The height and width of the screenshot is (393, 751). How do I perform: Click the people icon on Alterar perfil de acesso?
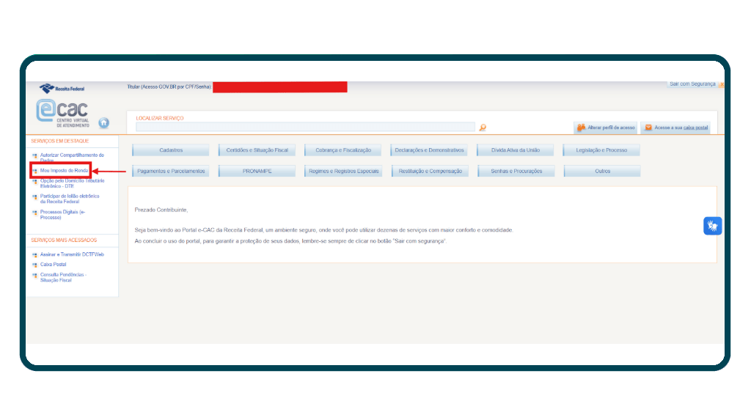[x=581, y=128]
